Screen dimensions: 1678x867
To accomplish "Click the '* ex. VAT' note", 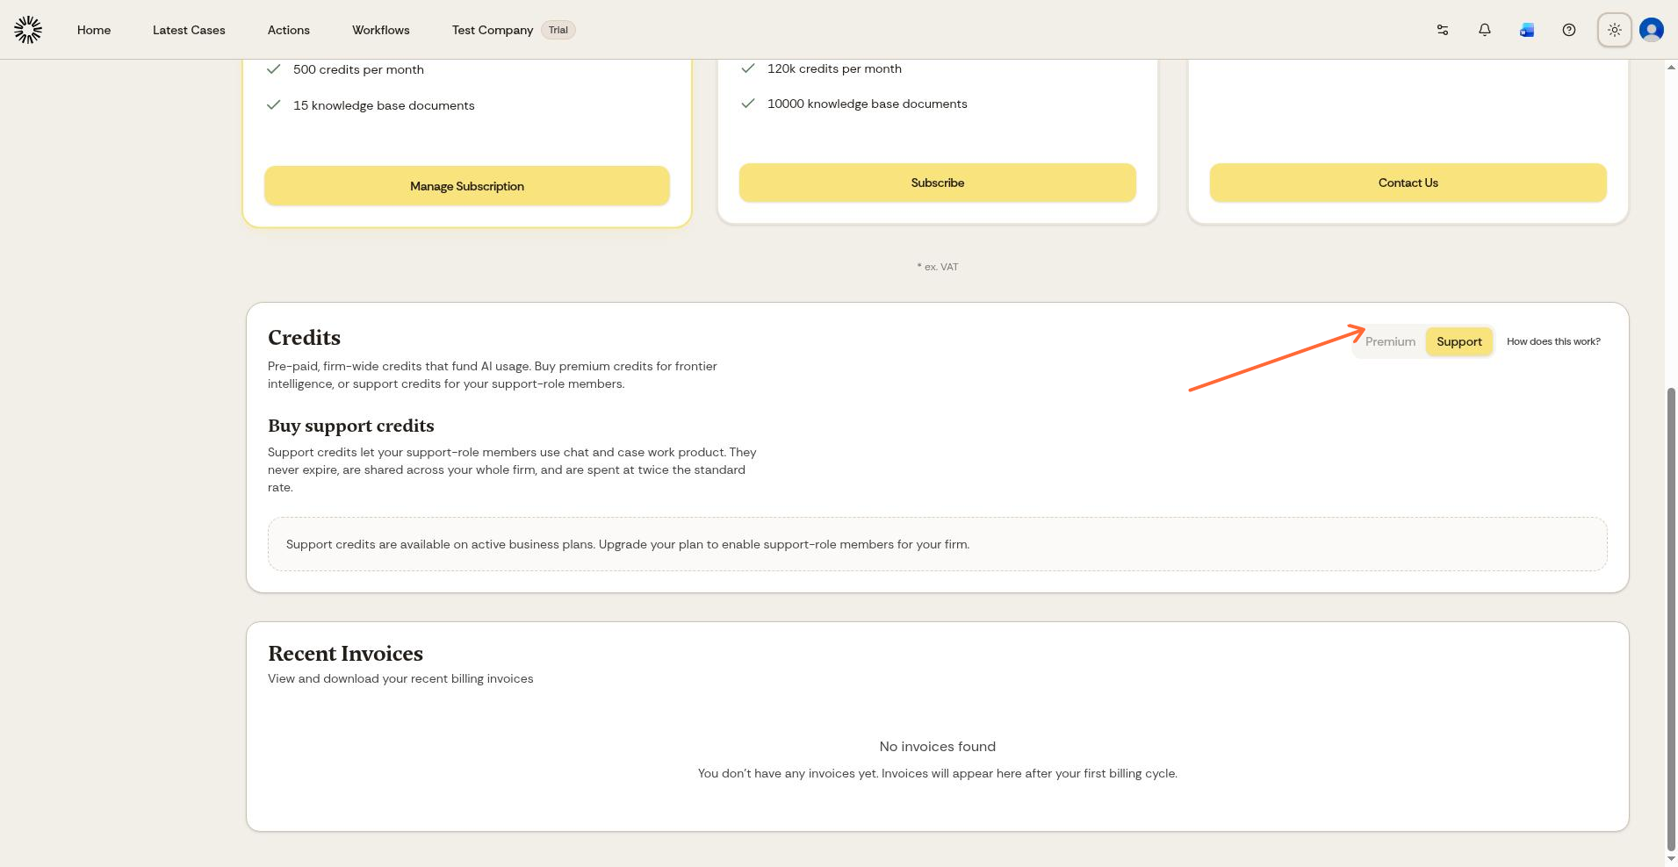I will pyautogui.click(x=938, y=267).
